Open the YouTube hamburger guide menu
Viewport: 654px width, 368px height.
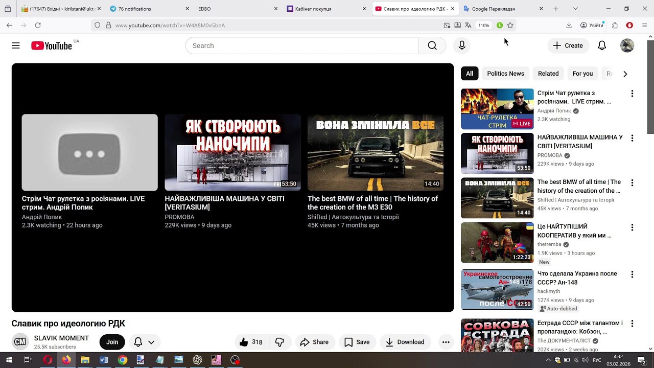[16, 45]
